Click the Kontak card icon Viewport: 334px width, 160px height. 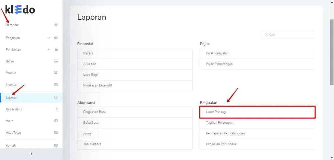coord(56,145)
